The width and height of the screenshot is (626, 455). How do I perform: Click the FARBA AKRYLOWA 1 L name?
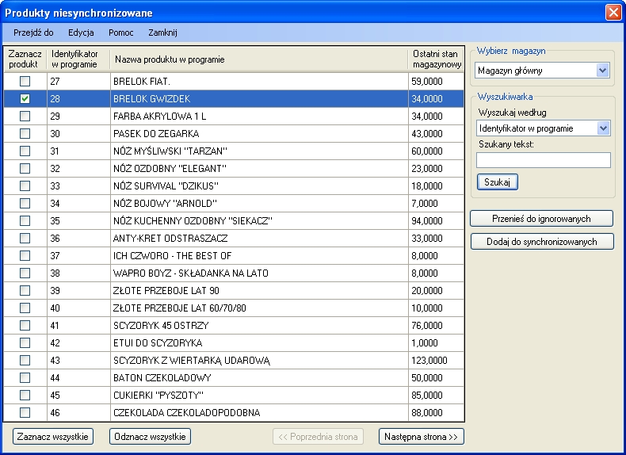click(259, 117)
